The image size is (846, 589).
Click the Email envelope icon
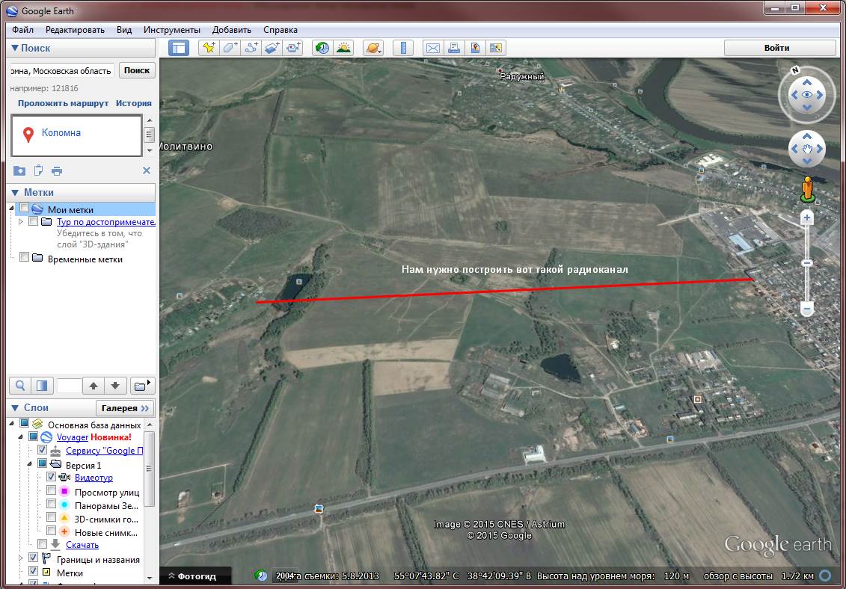(432, 48)
